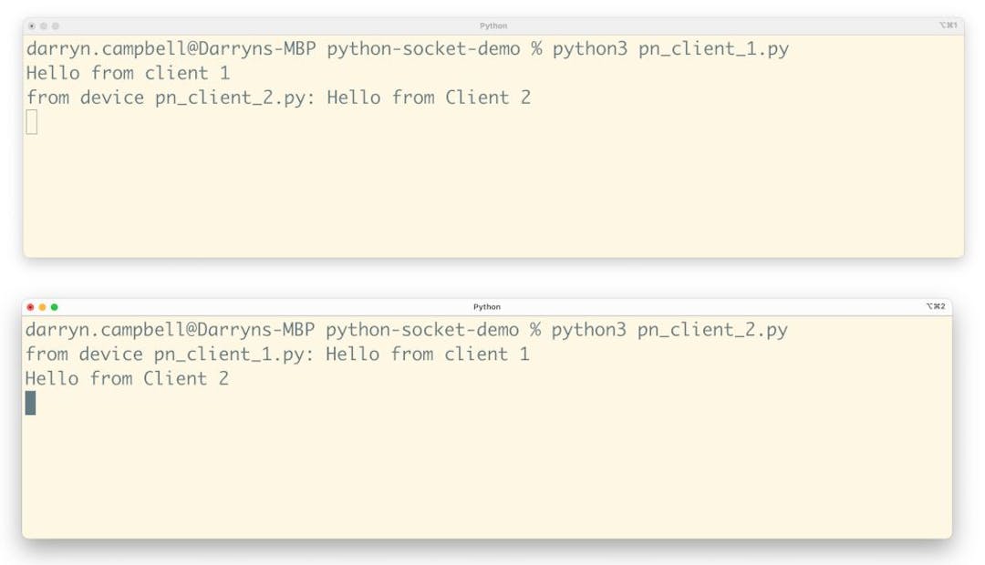Click the greyed zoom button on the top window
The image size is (985, 565).
(x=55, y=26)
